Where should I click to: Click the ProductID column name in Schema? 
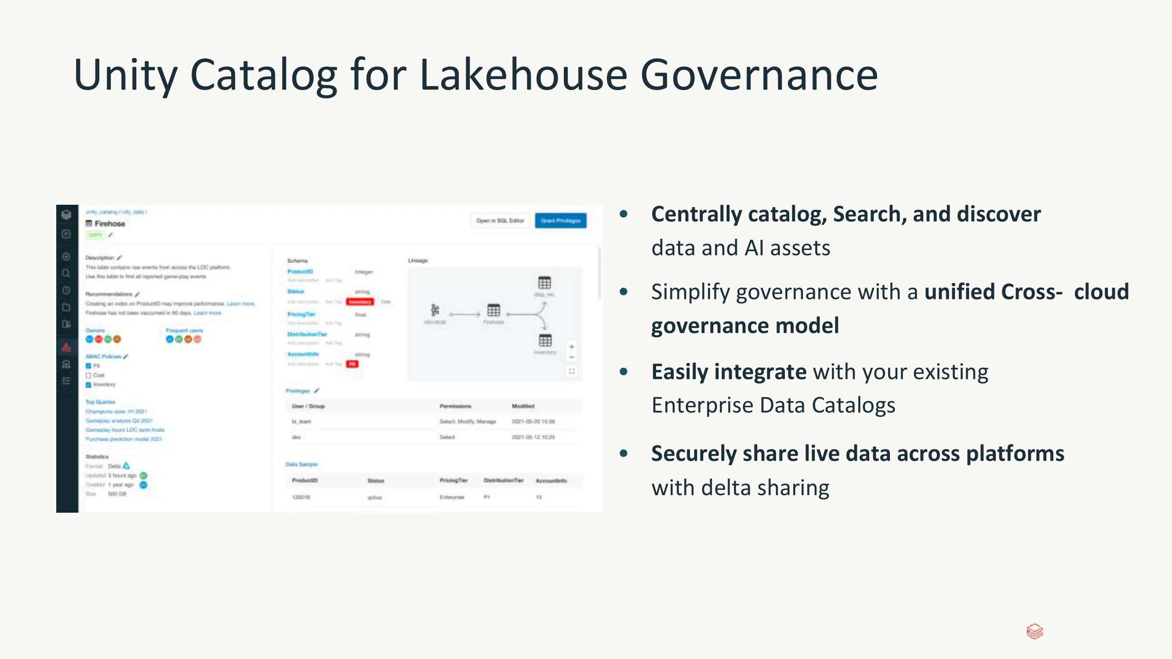300,272
